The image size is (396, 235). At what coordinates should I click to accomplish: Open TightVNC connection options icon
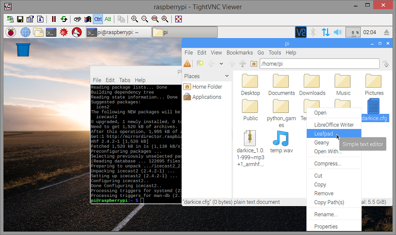[x=30, y=19]
